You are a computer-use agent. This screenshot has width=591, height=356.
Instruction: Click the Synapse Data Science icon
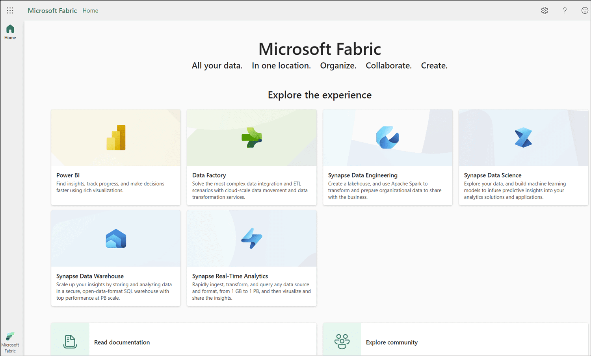click(x=523, y=137)
